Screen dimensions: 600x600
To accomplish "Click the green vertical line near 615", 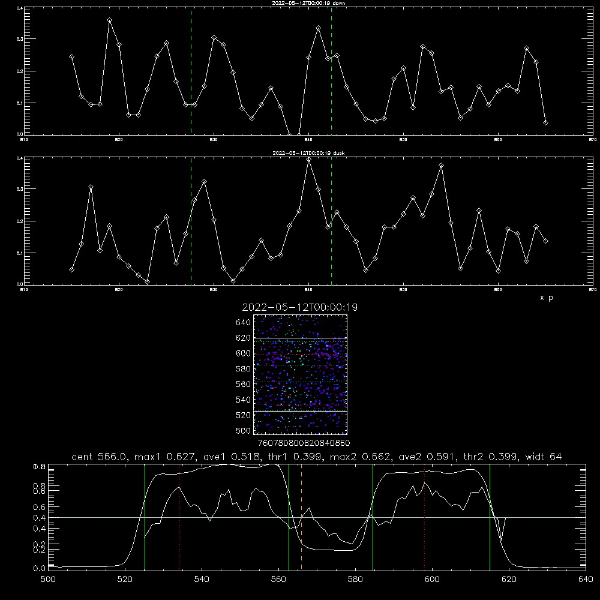I will 490,517.
